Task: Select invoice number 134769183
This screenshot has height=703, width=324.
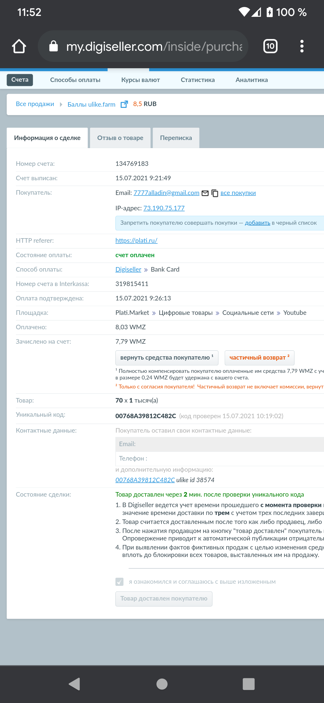Action: pyautogui.click(x=132, y=164)
